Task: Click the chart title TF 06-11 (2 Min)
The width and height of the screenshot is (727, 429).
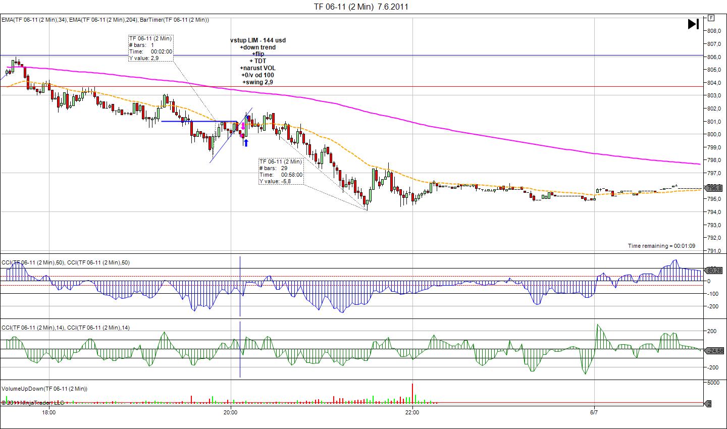Action: pyautogui.click(x=361, y=7)
